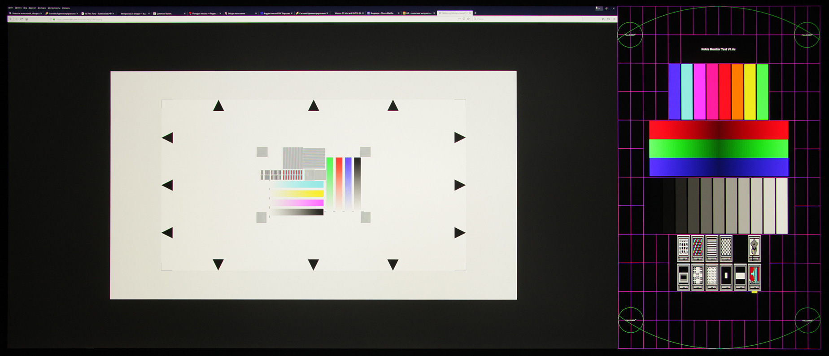Open white cross pattern test icon
This screenshot has width=829, height=356.
tap(698, 277)
